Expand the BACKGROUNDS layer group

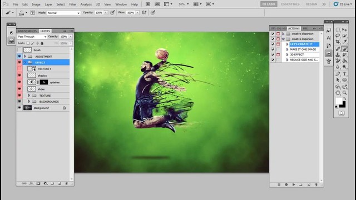(29, 102)
